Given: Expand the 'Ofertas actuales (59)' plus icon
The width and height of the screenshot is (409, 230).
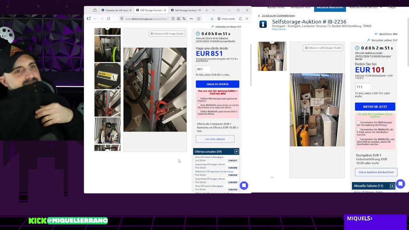Looking at the screenshot, I should point(236,151).
